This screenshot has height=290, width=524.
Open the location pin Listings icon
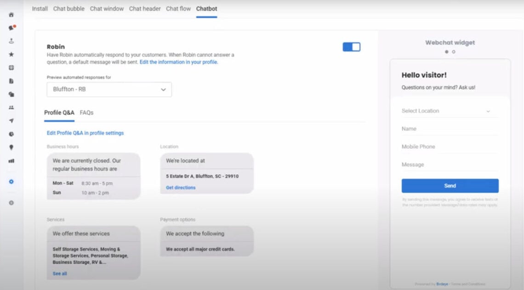(x=11, y=147)
